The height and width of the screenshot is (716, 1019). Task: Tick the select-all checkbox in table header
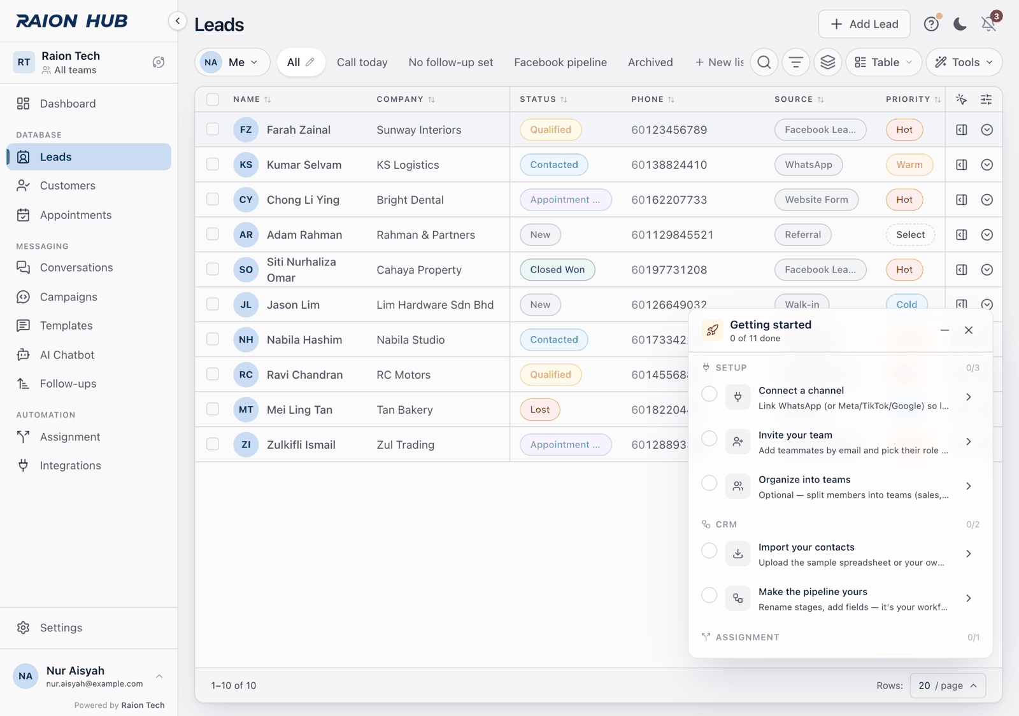pos(213,99)
